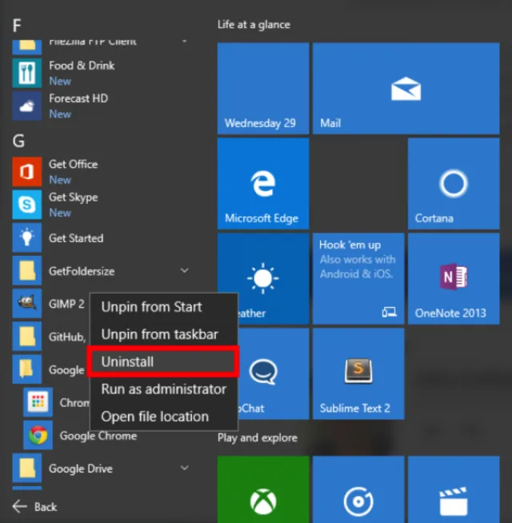Click the GIMP 2 label
512x523 pixels.
coord(66,304)
